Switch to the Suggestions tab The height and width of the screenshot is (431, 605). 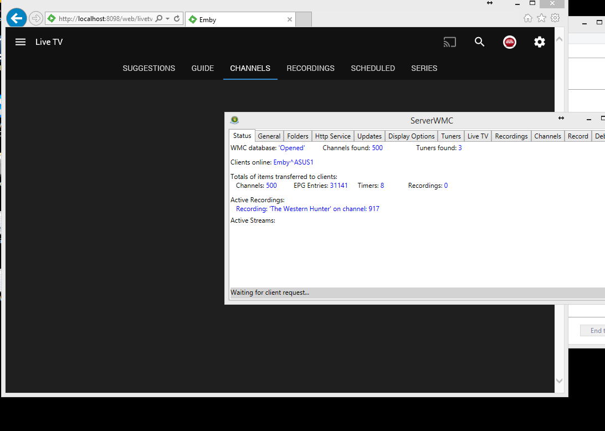[x=149, y=68]
